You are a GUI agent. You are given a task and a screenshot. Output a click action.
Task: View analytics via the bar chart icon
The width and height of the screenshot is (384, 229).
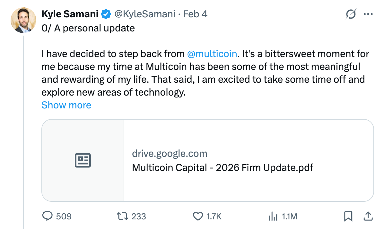(x=273, y=216)
